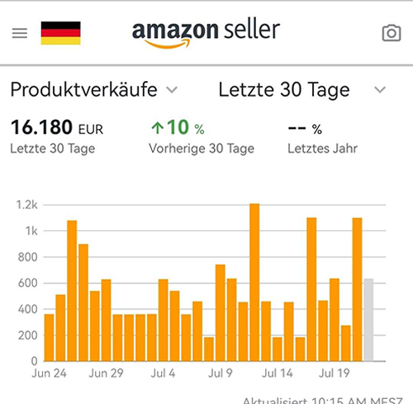Image resolution: width=413 pixels, height=404 pixels.
Task: Click the amazon seller logo
Action: coord(206,32)
